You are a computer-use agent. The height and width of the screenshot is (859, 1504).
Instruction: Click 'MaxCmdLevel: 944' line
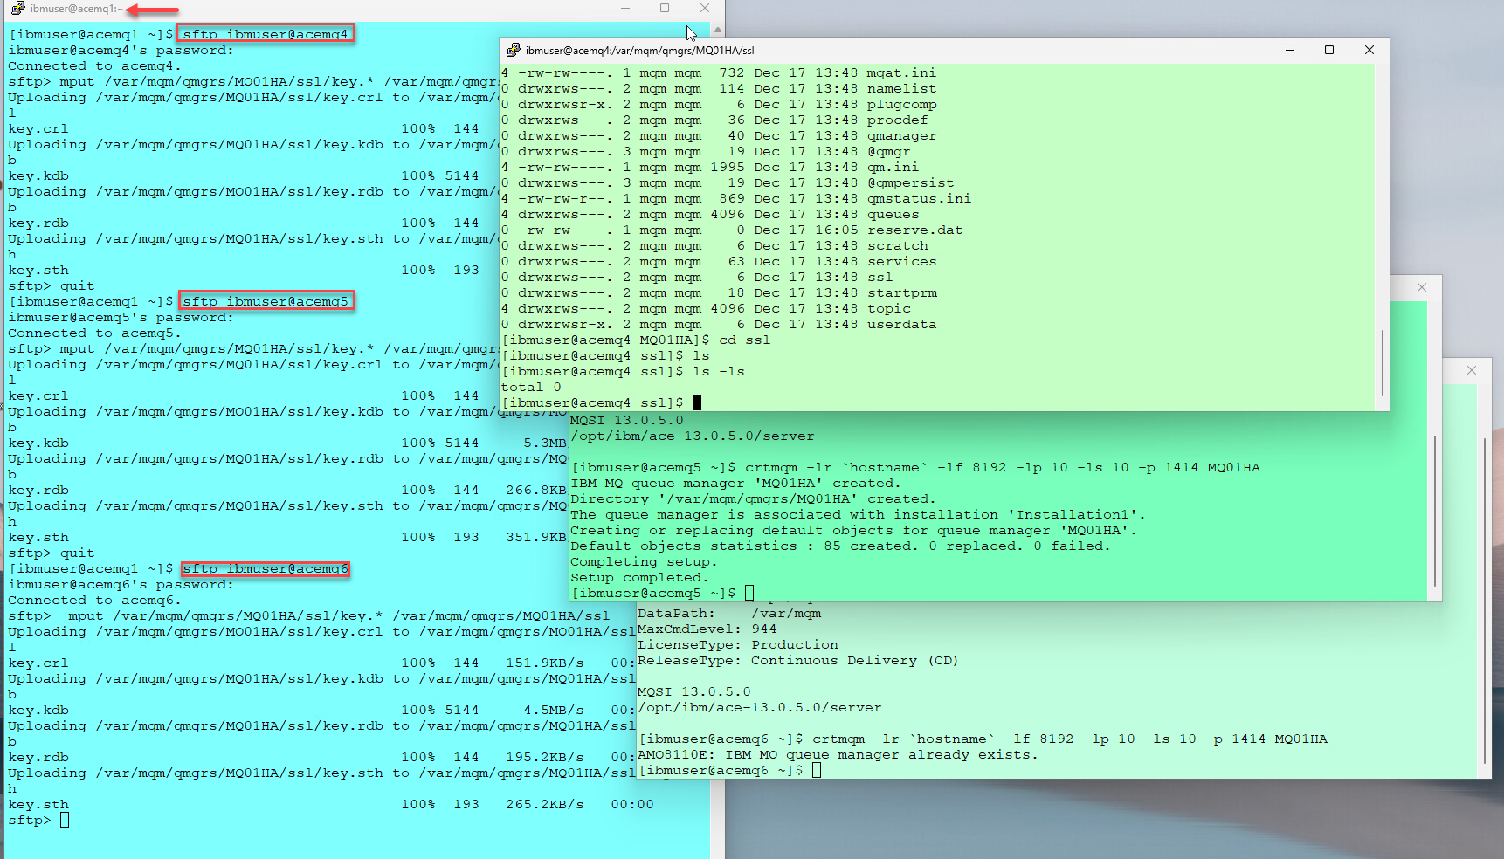point(707,629)
